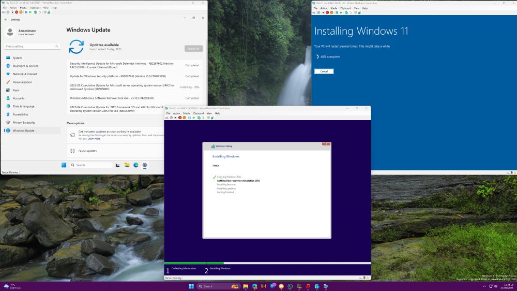This screenshot has width=517, height=291.
Task: Select Bluetooth & devices in Settings sidebar
Action: coord(32,66)
